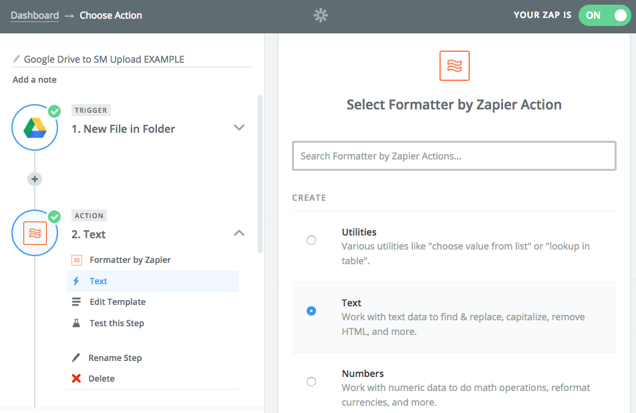The height and width of the screenshot is (413, 636).
Task: Click the Text option description about find & replace
Action: tap(463, 324)
